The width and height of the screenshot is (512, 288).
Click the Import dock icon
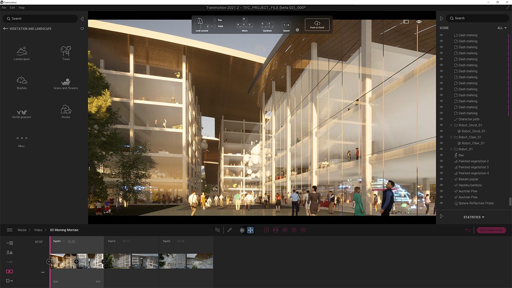pyautogui.click(x=9, y=243)
